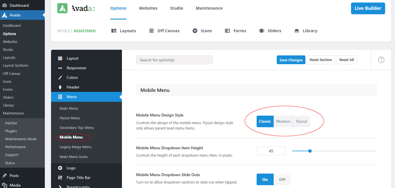Image resolution: width=395 pixels, height=188 pixels.
Task: Open Plugins in WordPress sidebar
Action: (11, 131)
